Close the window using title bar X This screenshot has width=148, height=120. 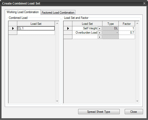[144, 3]
